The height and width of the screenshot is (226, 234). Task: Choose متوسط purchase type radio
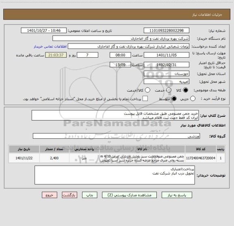174,99
